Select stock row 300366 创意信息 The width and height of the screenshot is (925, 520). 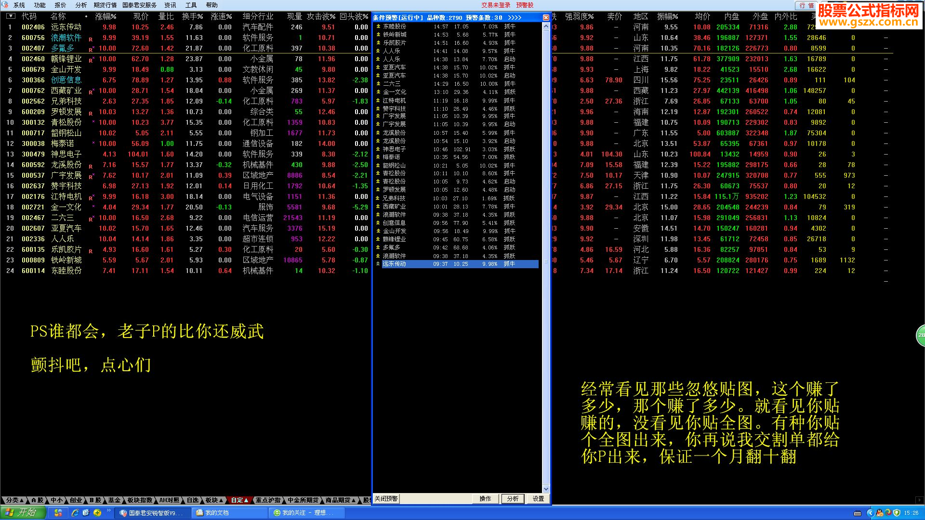coord(185,80)
